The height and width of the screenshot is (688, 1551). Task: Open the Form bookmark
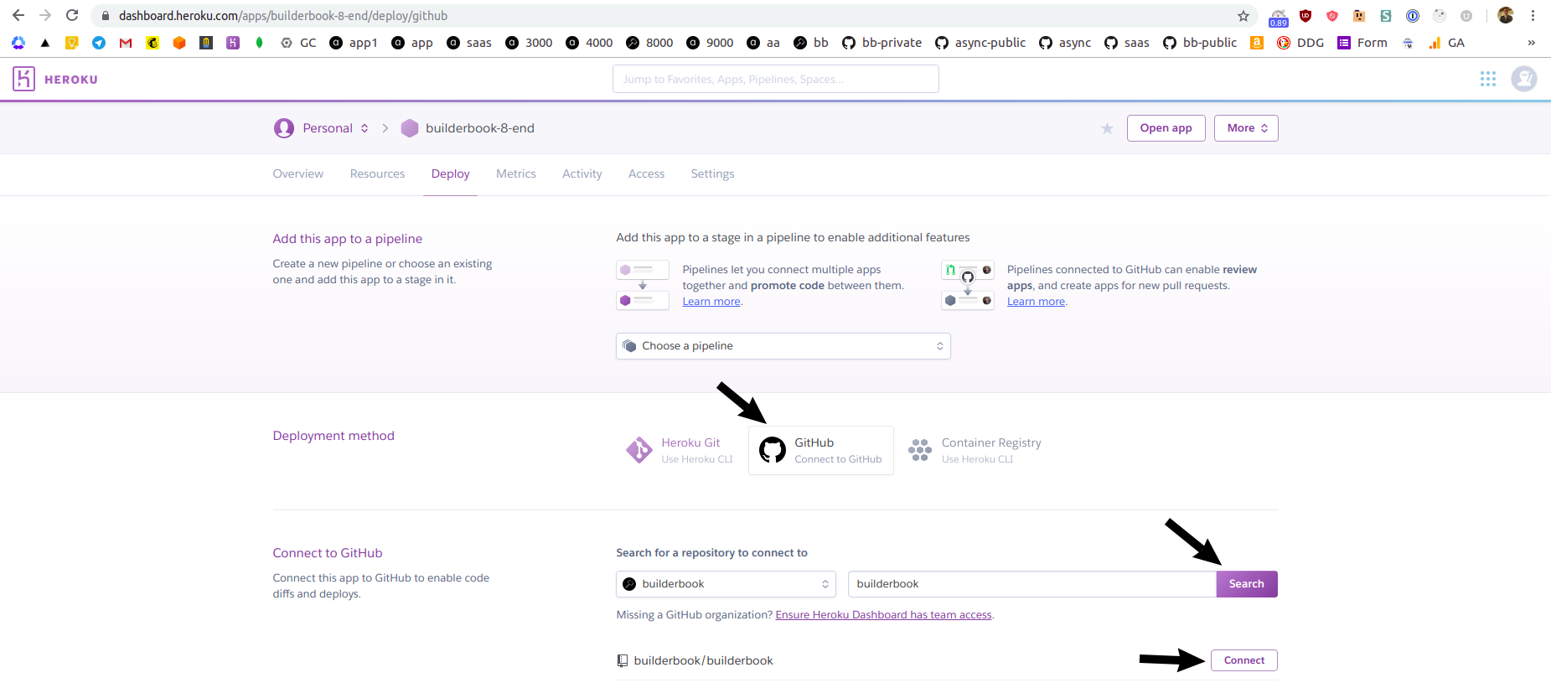tap(1362, 43)
